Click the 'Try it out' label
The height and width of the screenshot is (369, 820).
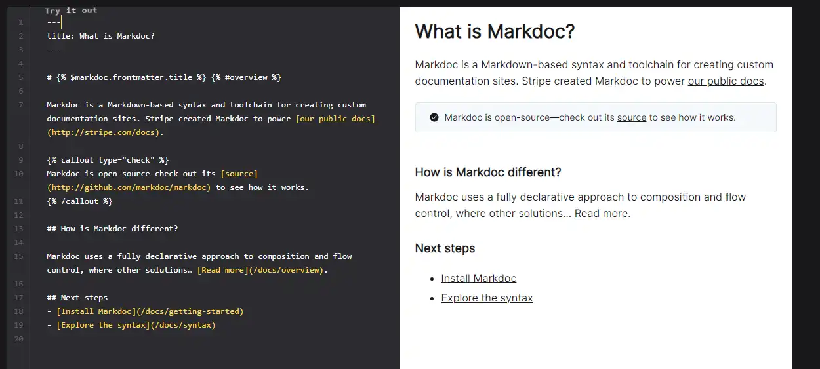pyautogui.click(x=71, y=10)
